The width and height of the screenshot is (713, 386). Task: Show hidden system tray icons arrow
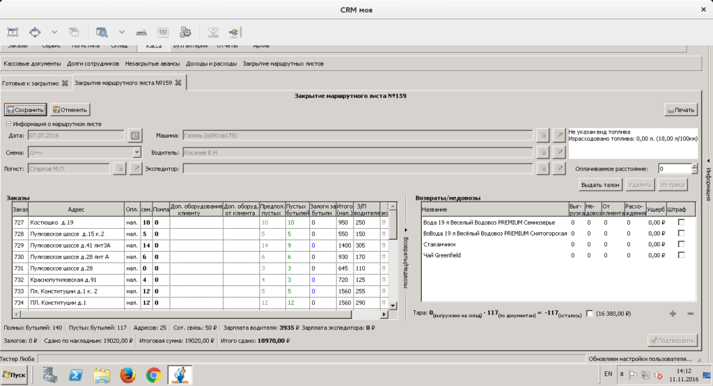tap(622, 375)
